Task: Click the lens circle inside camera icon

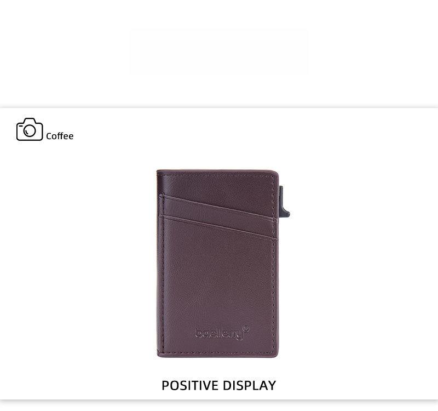Action: pyautogui.click(x=30, y=131)
